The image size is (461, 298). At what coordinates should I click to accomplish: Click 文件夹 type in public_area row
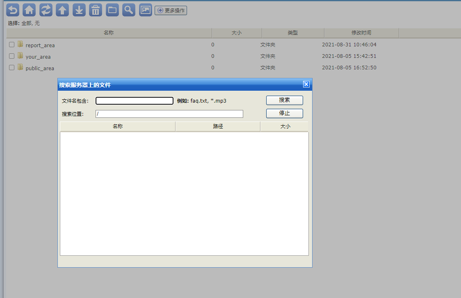click(268, 68)
